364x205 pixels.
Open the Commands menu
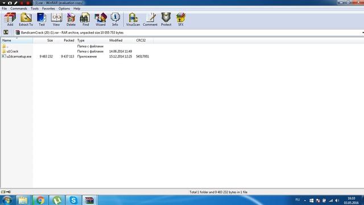coord(19,9)
